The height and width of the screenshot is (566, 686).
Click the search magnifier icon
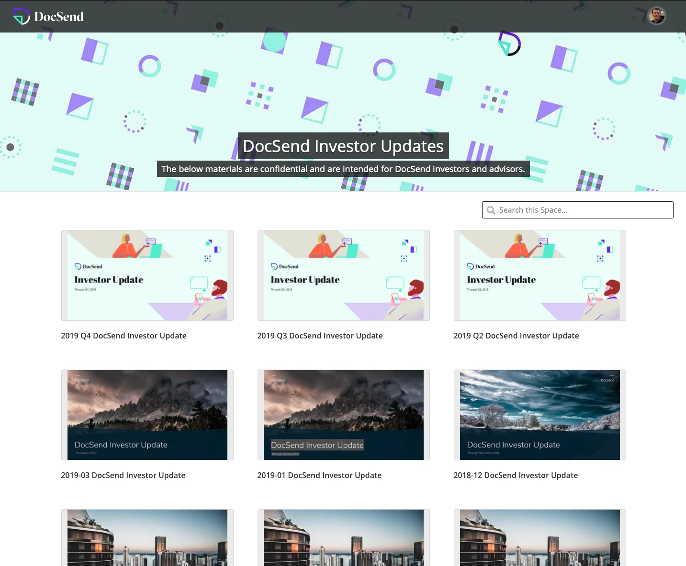coord(491,210)
